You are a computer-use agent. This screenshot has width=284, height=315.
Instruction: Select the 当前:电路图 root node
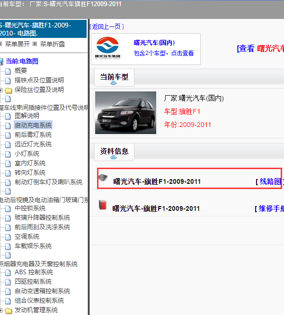tap(22, 61)
